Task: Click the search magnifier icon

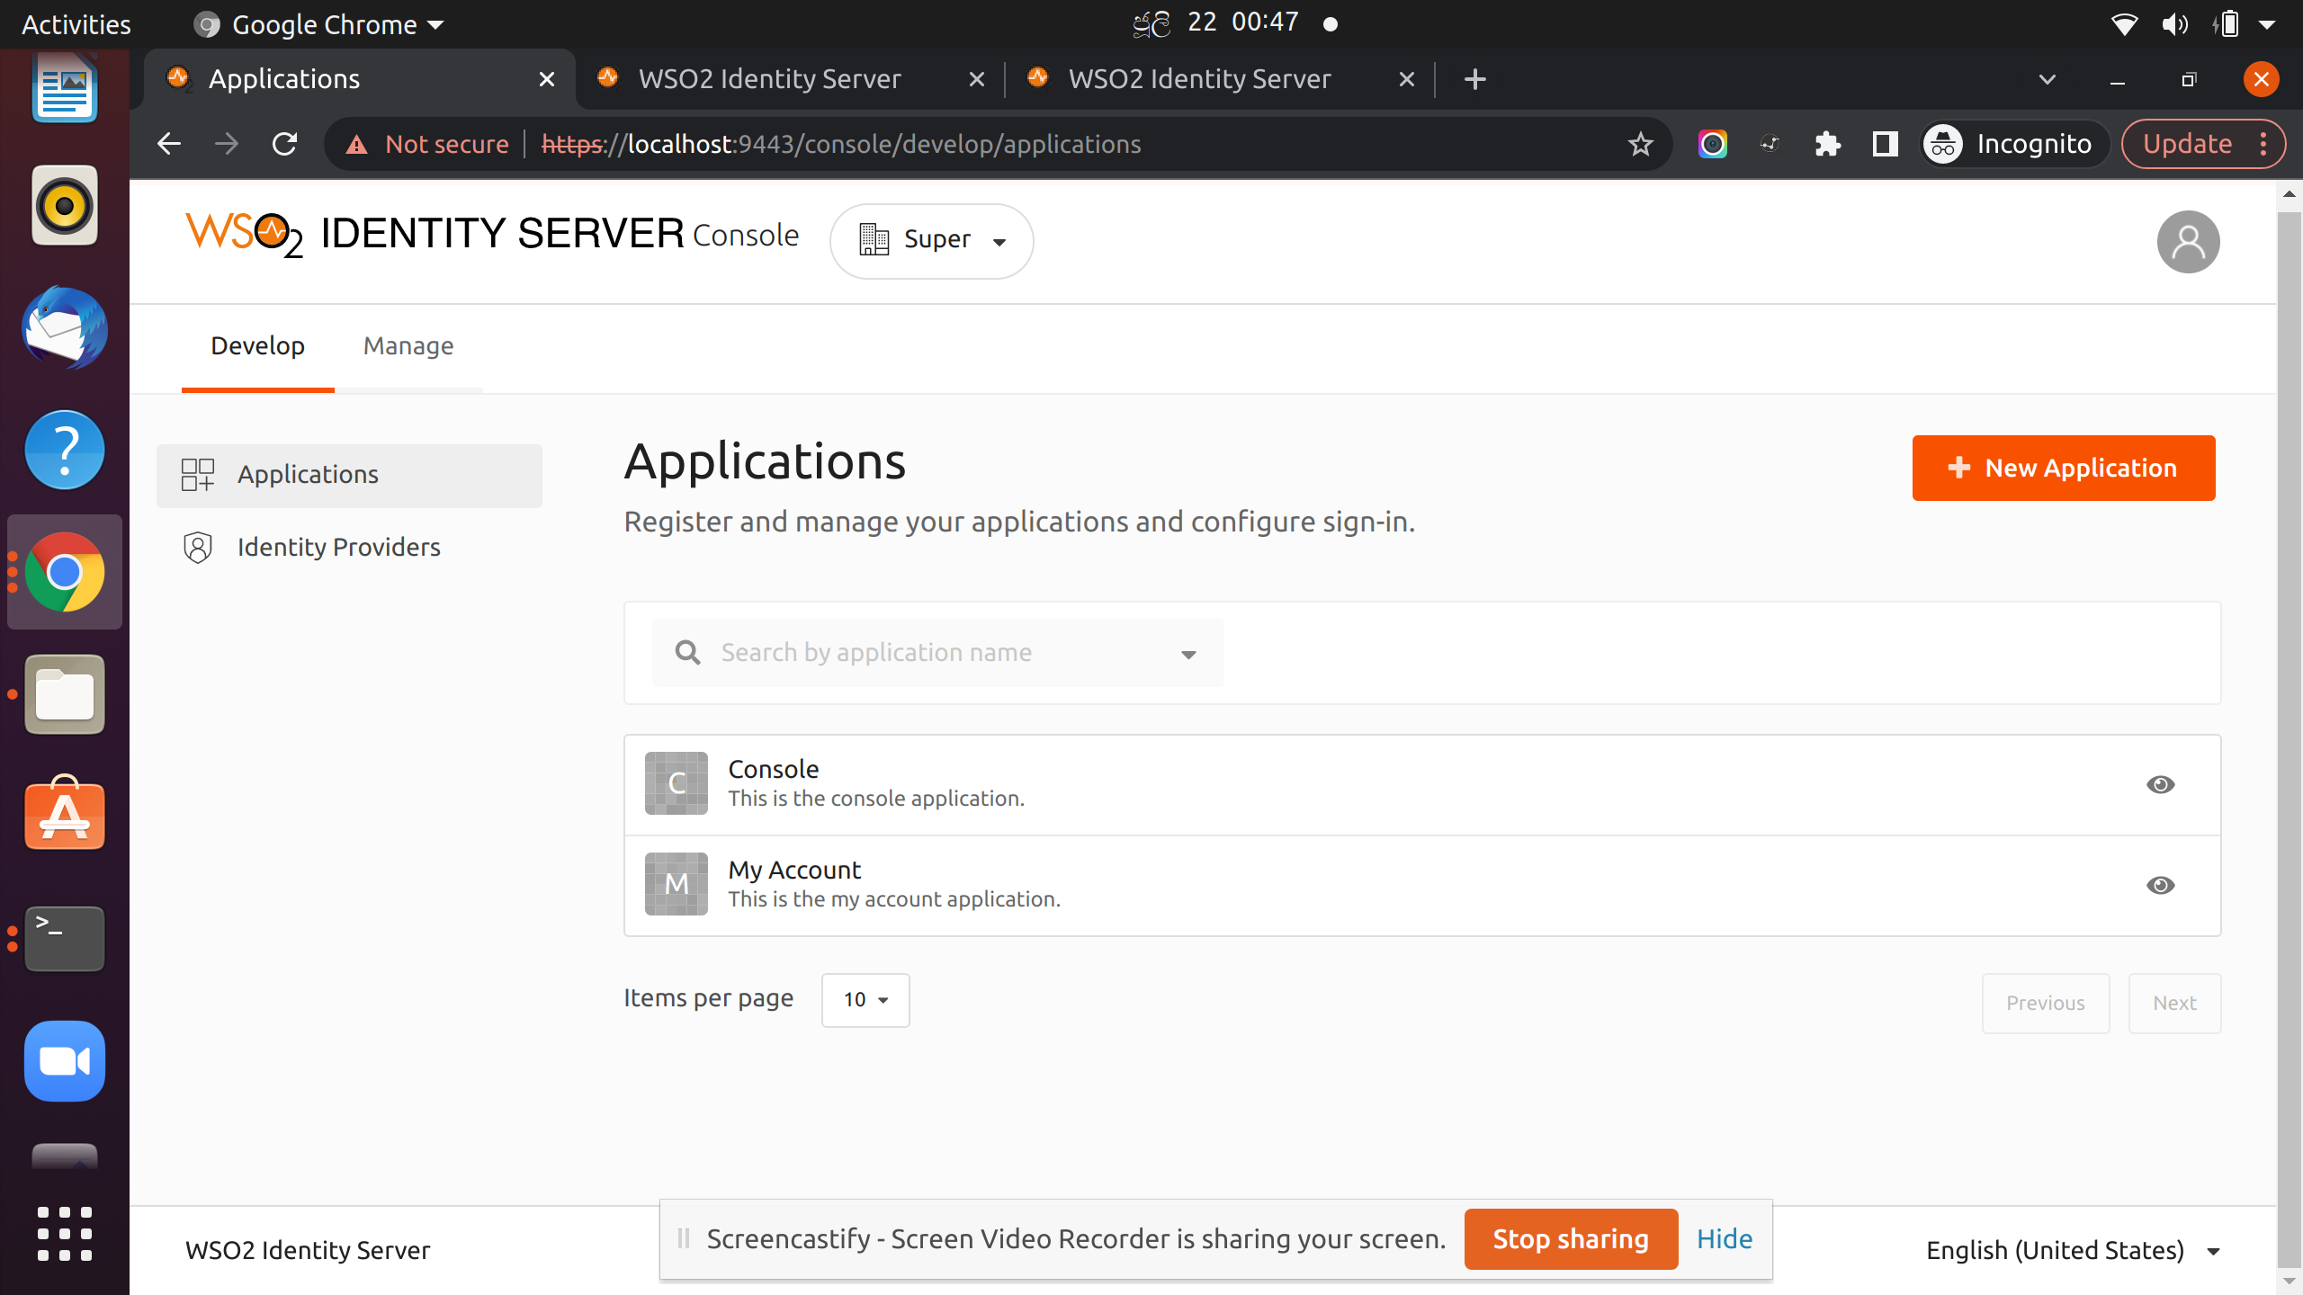Action: pyautogui.click(x=687, y=653)
